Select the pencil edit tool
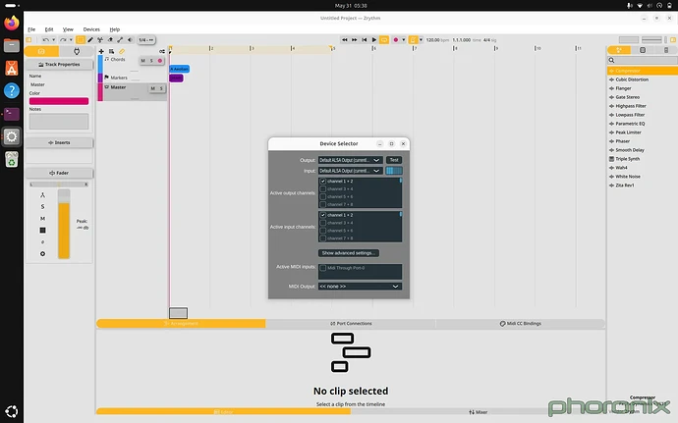678x423 pixels. (x=90, y=40)
